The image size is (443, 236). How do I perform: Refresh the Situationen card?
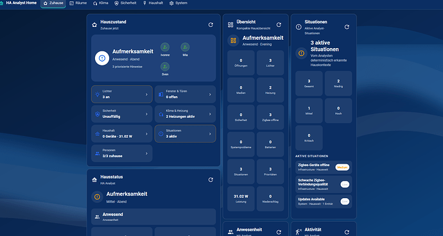(x=347, y=27)
